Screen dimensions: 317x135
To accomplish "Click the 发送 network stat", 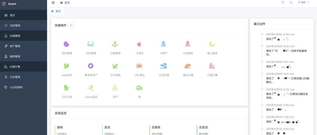I will click(x=107, y=127).
